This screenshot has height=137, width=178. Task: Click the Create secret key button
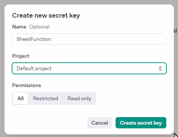pyautogui.click(x=141, y=123)
